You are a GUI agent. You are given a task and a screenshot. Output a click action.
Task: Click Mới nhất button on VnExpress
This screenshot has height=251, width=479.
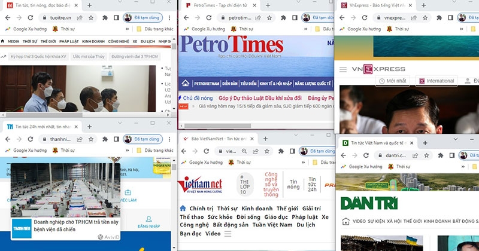pos(393,81)
